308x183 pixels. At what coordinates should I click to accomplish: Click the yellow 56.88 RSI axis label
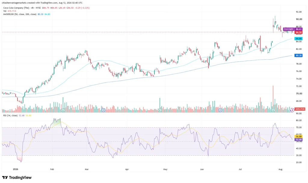(299, 136)
